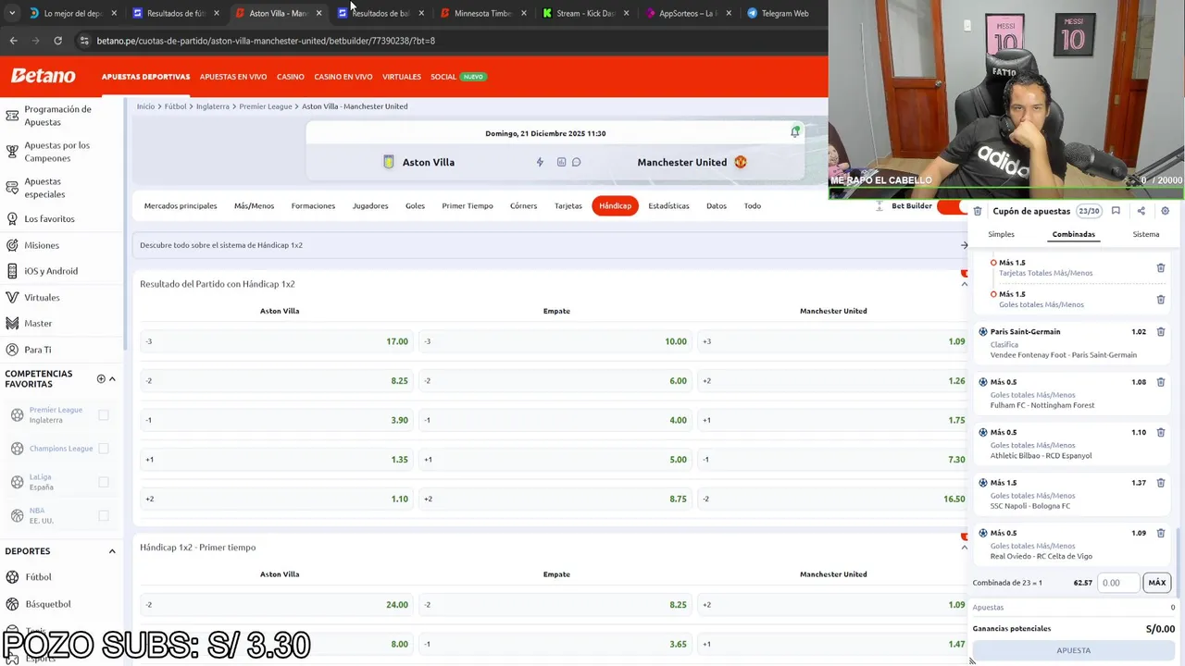Remove Tarjetas Totales Más 1.5 selection
The image size is (1185, 666).
tap(1160, 267)
